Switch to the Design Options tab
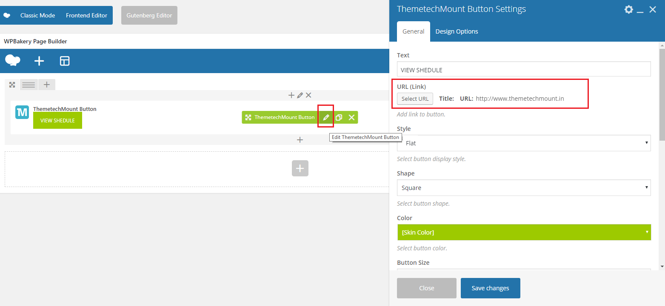Screen dimensions: 665x306 [457, 31]
